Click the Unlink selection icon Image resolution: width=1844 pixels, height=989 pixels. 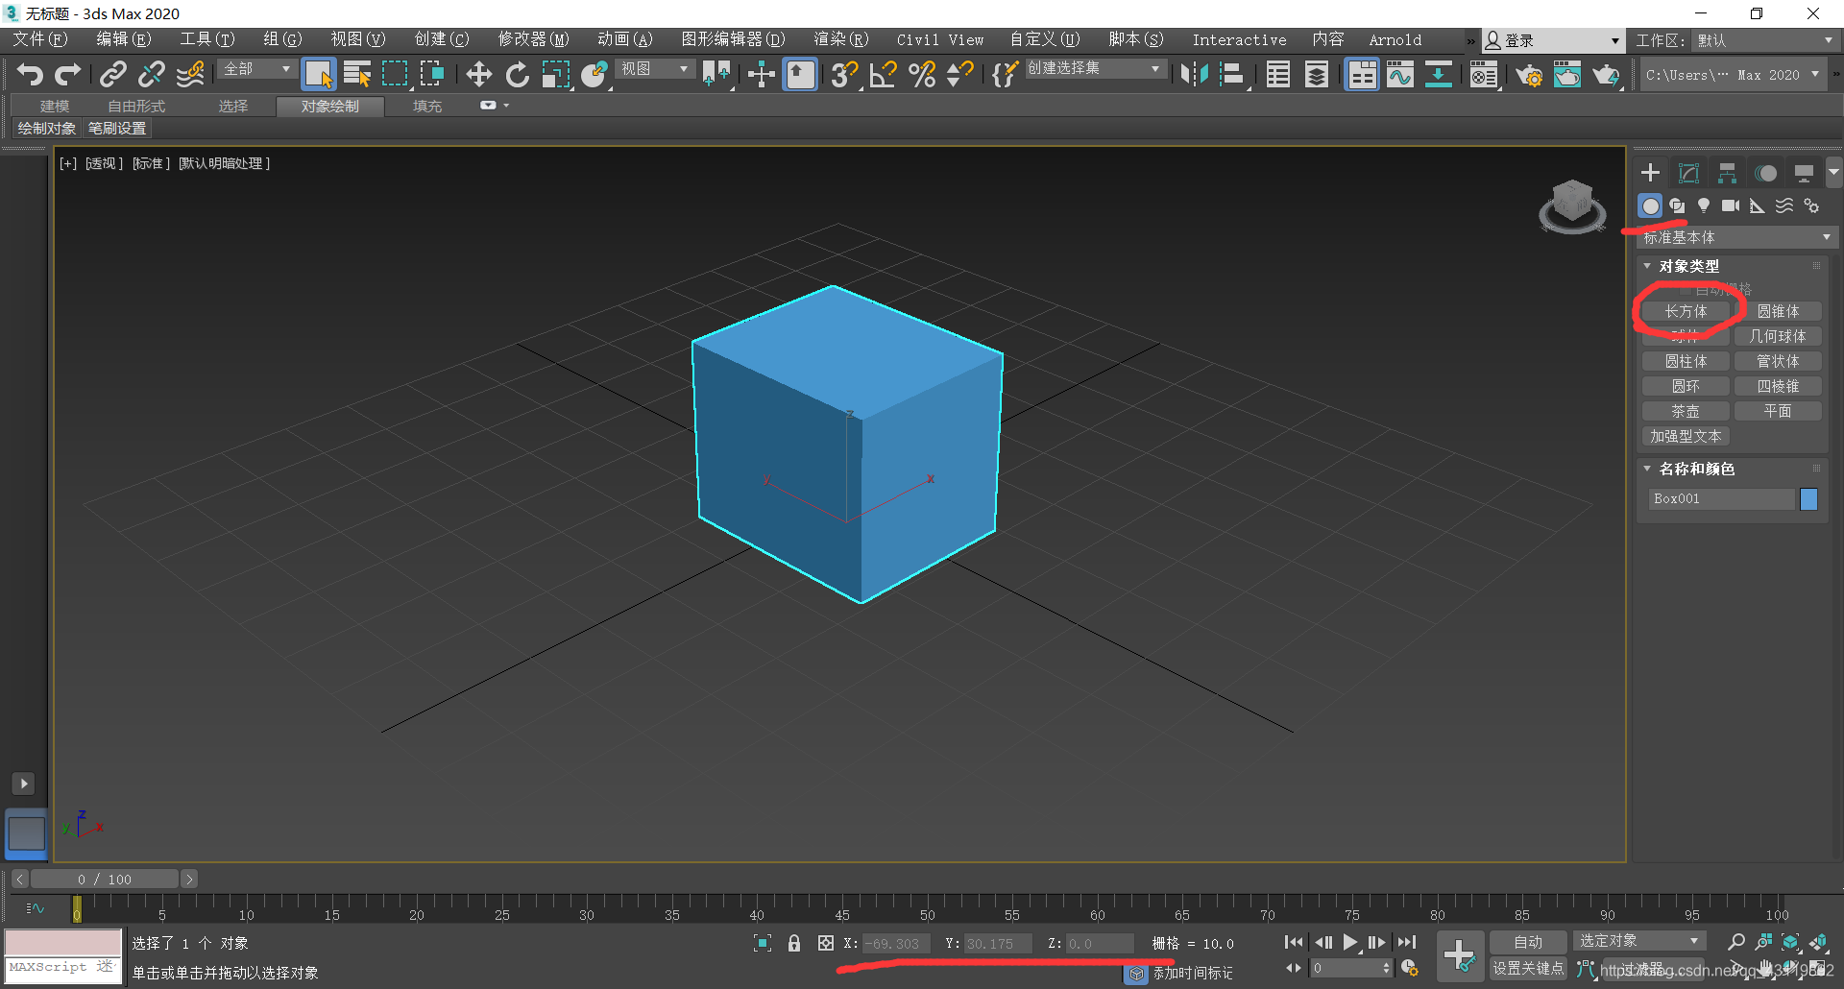pos(152,74)
